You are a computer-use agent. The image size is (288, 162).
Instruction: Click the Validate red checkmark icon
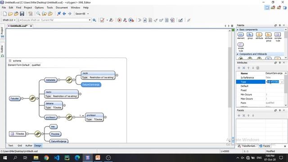(x=102, y=20)
